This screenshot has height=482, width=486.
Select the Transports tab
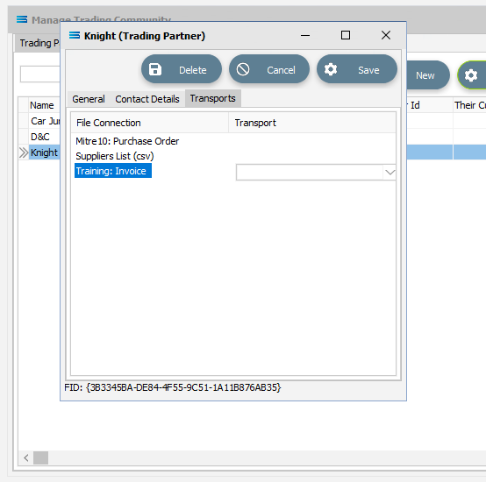coord(213,98)
